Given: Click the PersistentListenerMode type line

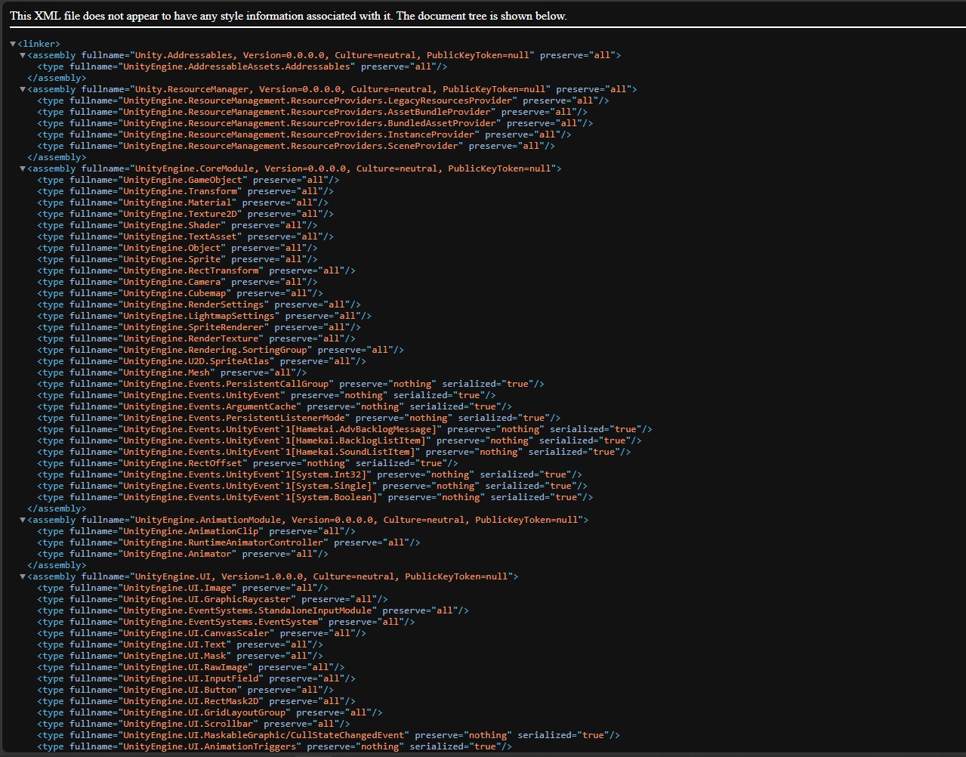Looking at the screenshot, I should pyautogui.click(x=299, y=418).
